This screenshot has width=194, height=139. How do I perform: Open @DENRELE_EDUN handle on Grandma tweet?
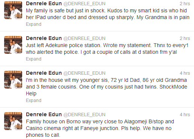(84, 73)
